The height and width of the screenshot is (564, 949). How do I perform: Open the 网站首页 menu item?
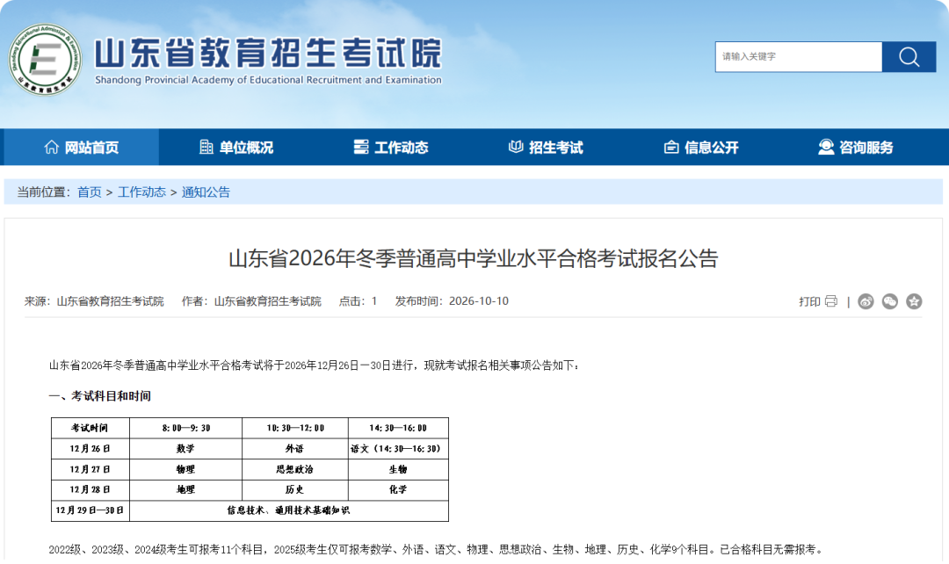[82, 147]
